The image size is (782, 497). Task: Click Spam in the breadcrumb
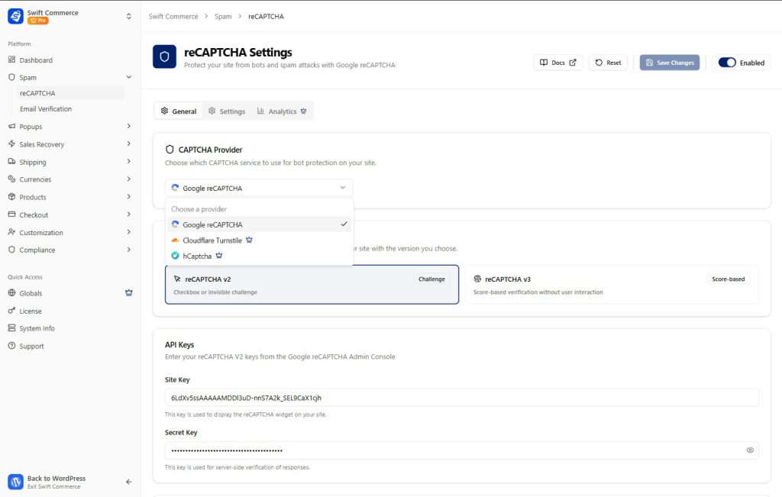(223, 17)
